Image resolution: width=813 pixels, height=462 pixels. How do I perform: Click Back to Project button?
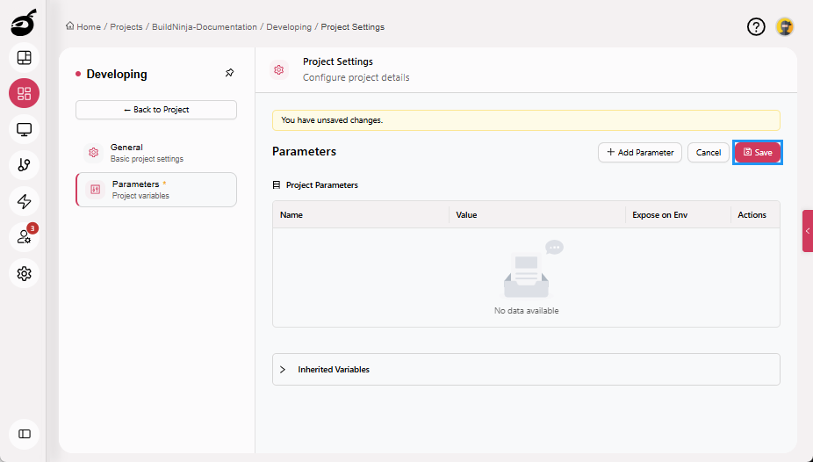tap(156, 110)
